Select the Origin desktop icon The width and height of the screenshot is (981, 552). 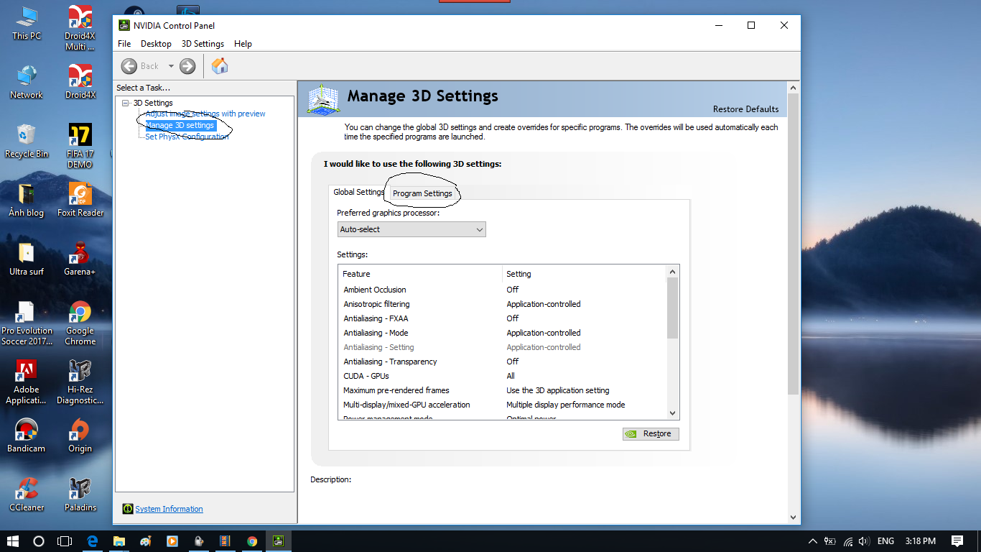click(80, 436)
